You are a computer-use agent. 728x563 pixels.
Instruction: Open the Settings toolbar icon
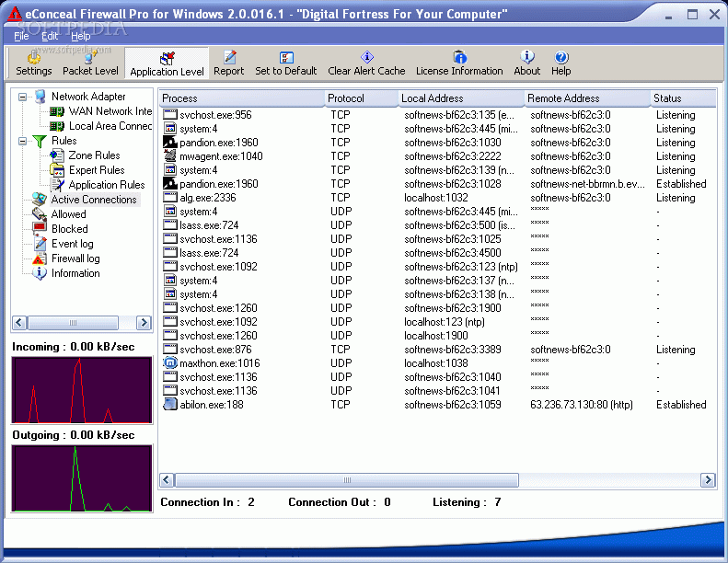pos(33,58)
